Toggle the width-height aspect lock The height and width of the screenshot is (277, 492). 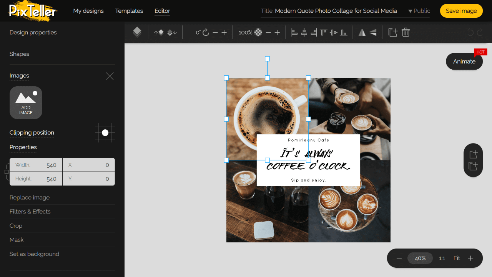(x=7, y=172)
